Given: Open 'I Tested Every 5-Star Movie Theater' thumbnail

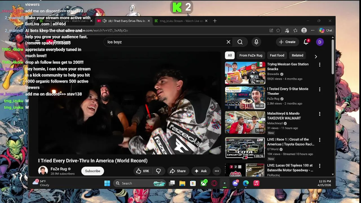Looking at the screenshot, I should [245, 98].
